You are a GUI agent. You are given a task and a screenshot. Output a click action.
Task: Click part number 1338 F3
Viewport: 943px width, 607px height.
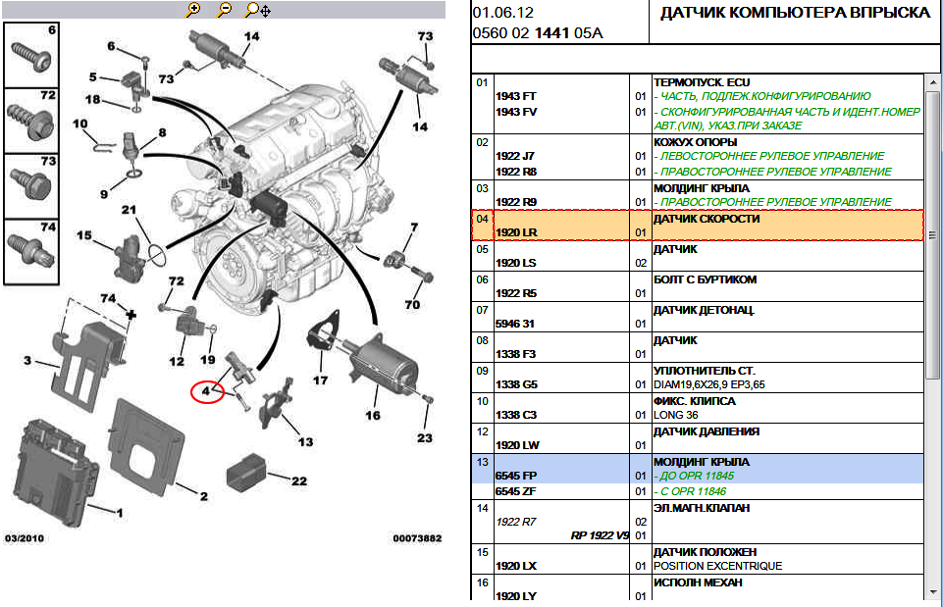(515, 354)
